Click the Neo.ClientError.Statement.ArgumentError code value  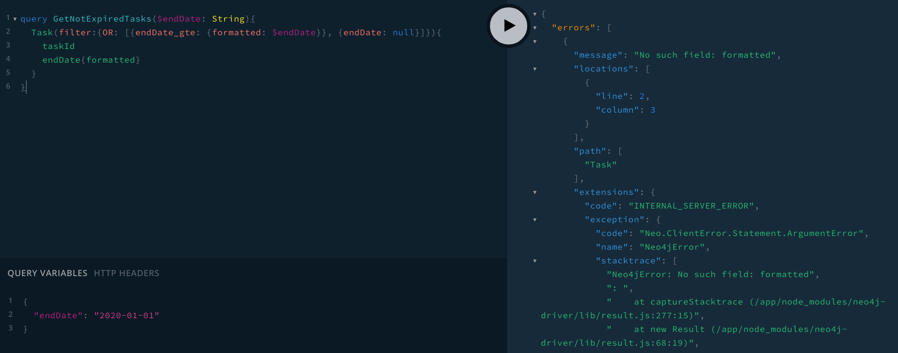(752, 233)
